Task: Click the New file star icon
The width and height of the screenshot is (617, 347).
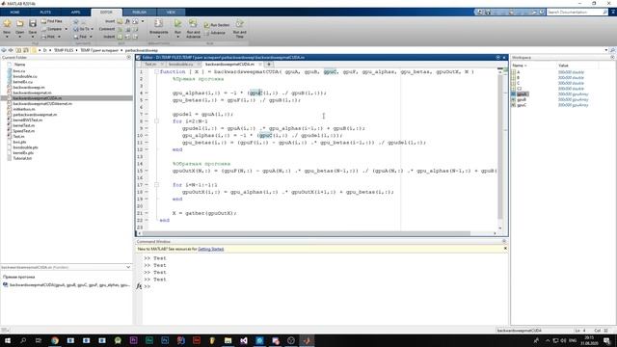Action: [x=7, y=23]
